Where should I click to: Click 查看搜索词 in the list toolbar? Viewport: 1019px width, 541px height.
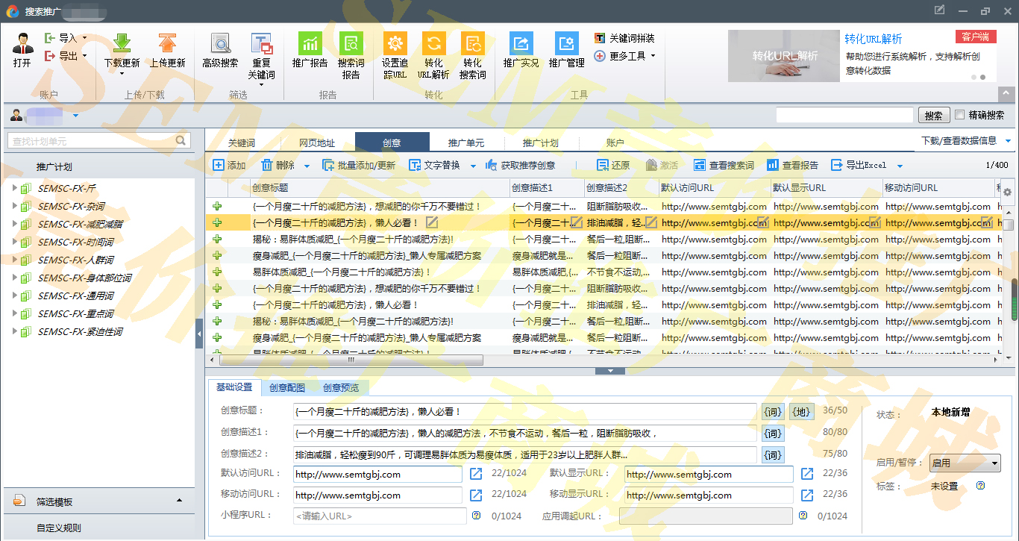(724, 166)
